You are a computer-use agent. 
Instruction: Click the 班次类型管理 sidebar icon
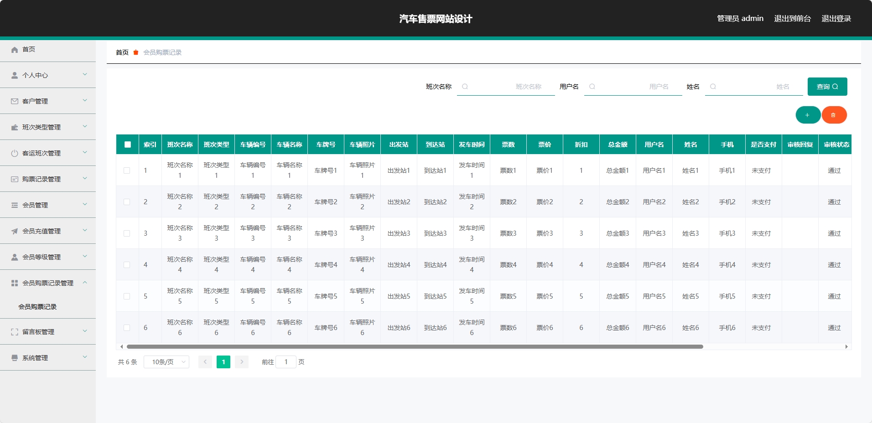point(14,127)
